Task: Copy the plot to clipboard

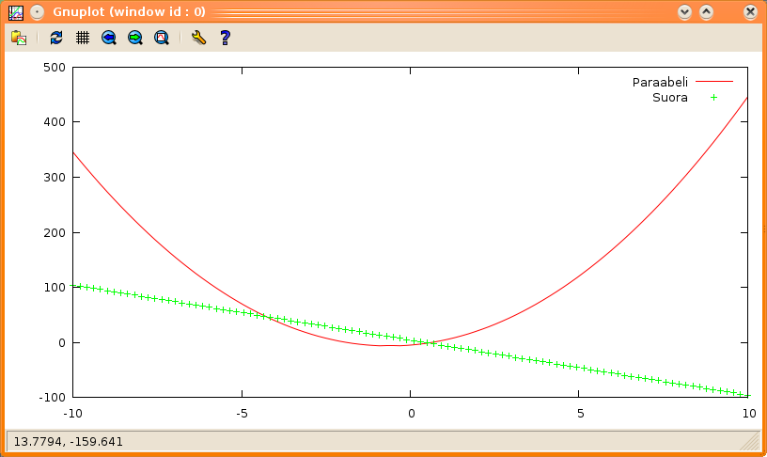Action: tap(19, 38)
